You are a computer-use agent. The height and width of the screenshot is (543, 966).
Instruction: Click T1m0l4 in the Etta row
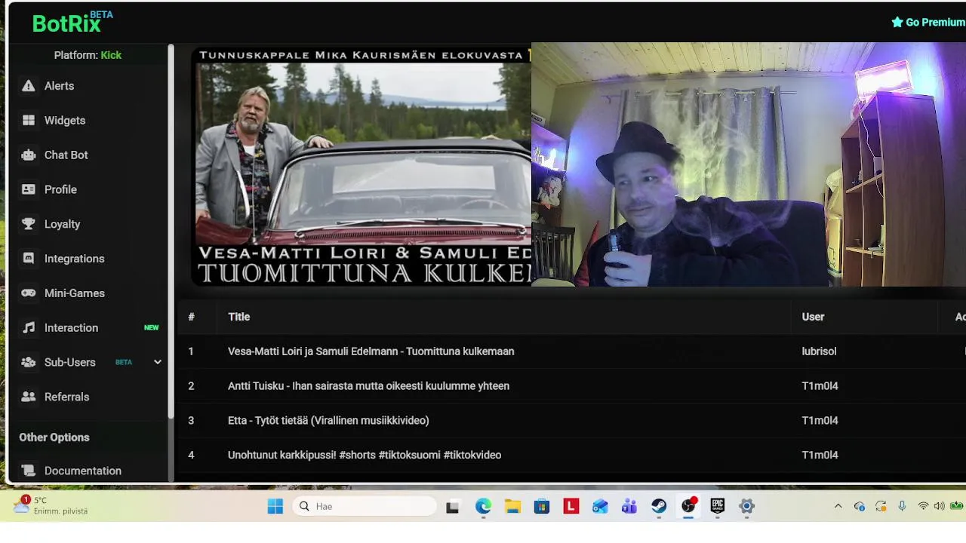coord(820,421)
